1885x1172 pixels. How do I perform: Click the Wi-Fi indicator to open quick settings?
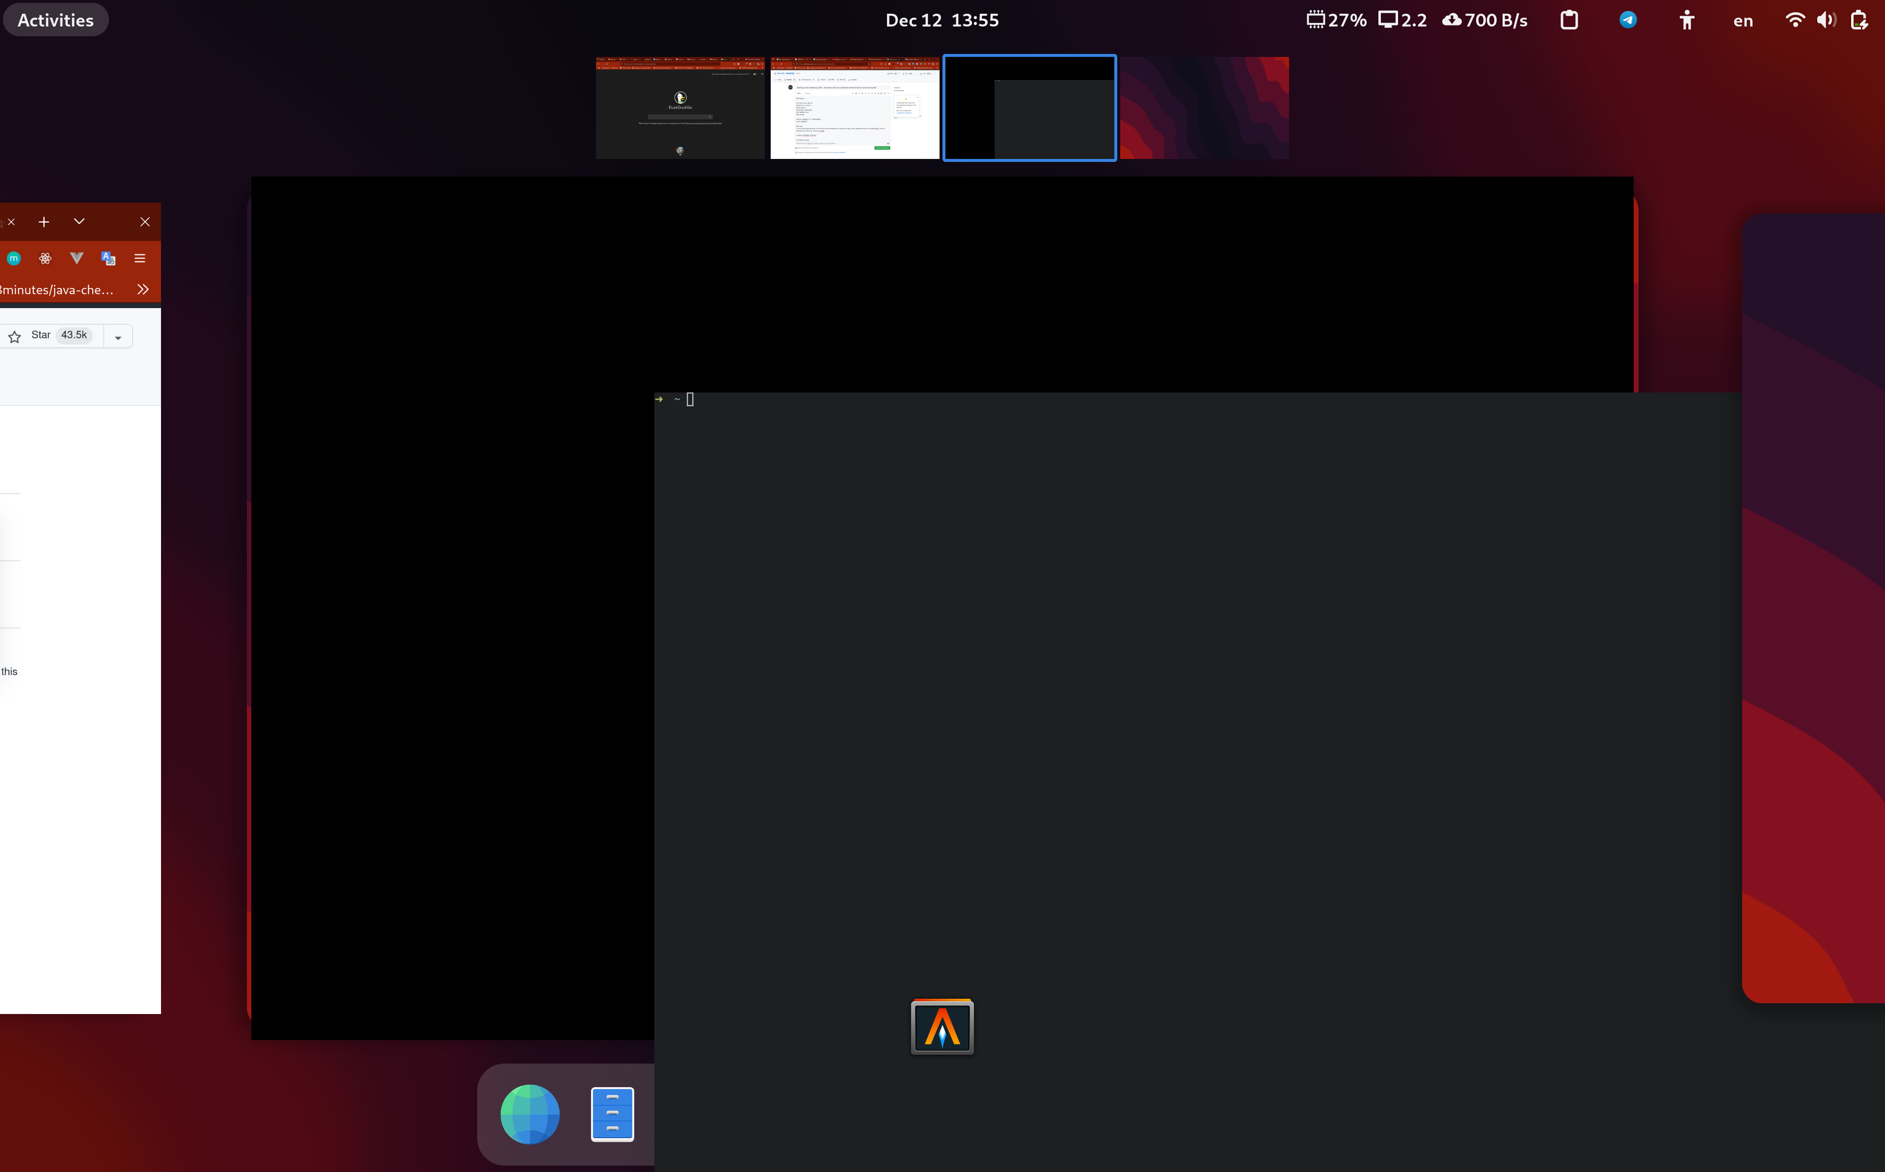click(x=1794, y=20)
